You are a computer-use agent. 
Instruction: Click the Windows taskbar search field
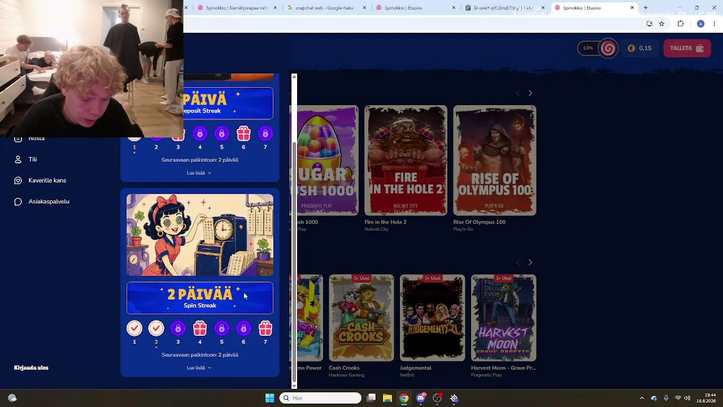coord(320,398)
